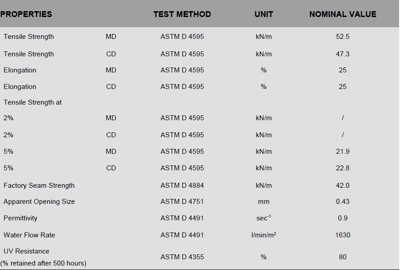Select the ASTM D 4884 test method
The width and height of the screenshot is (400, 270).
pyautogui.click(x=182, y=186)
